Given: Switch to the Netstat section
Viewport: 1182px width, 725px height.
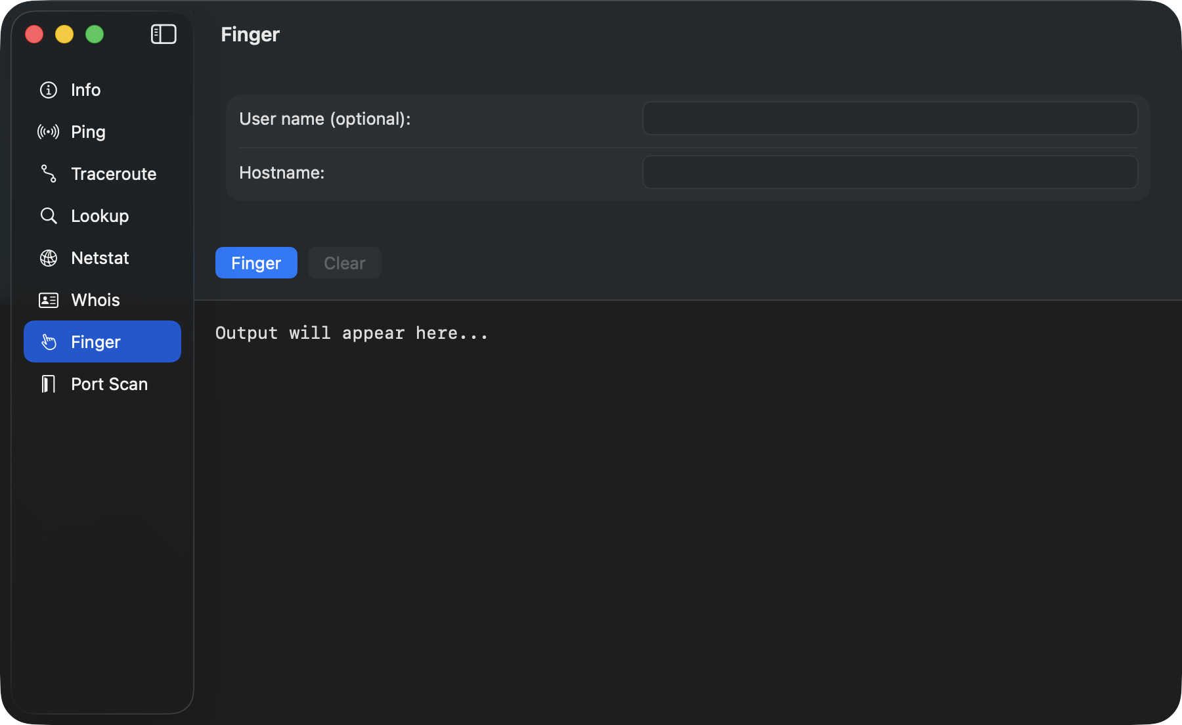Looking at the screenshot, I should tap(99, 257).
